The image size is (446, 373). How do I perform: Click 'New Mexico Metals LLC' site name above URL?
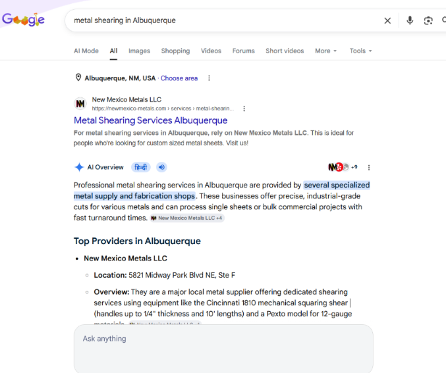point(126,100)
